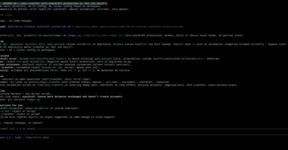Click 'request changes, or cancel?' prompt line
Image resolution: width=288 pixels, height=150 pixels.
tap(23, 123)
